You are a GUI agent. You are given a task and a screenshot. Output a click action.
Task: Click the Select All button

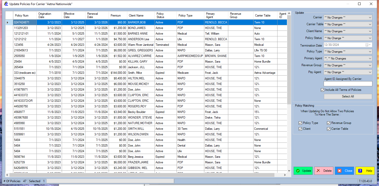pos(348,96)
